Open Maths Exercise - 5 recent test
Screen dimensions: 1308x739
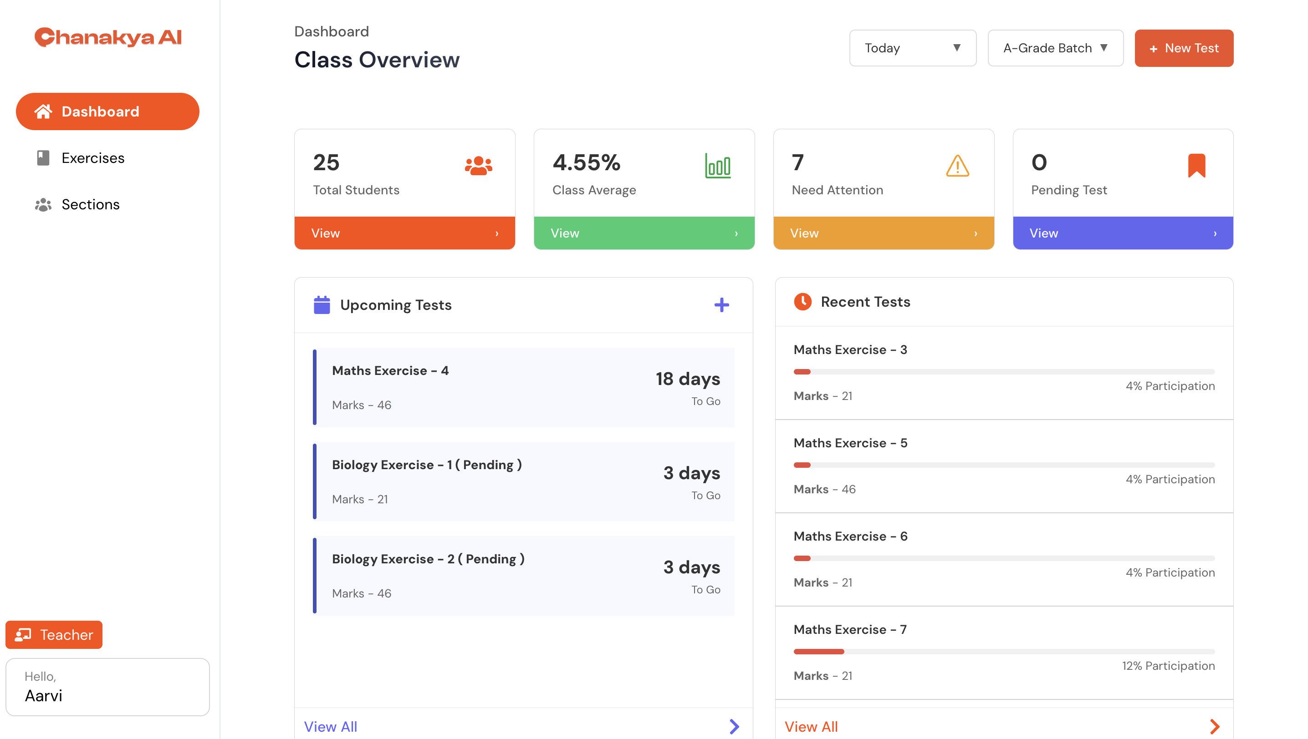coord(1004,466)
